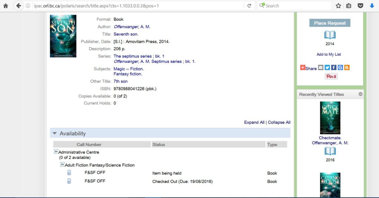This screenshot has width=379, height=198.
Task: Click the Pin it button
Action: (x=331, y=76)
